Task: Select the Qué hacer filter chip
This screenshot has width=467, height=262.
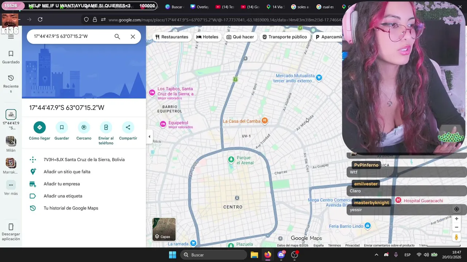Action: pos(240,37)
